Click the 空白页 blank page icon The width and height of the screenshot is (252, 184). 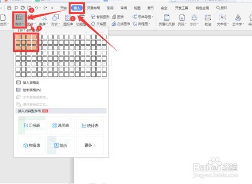point(3,18)
